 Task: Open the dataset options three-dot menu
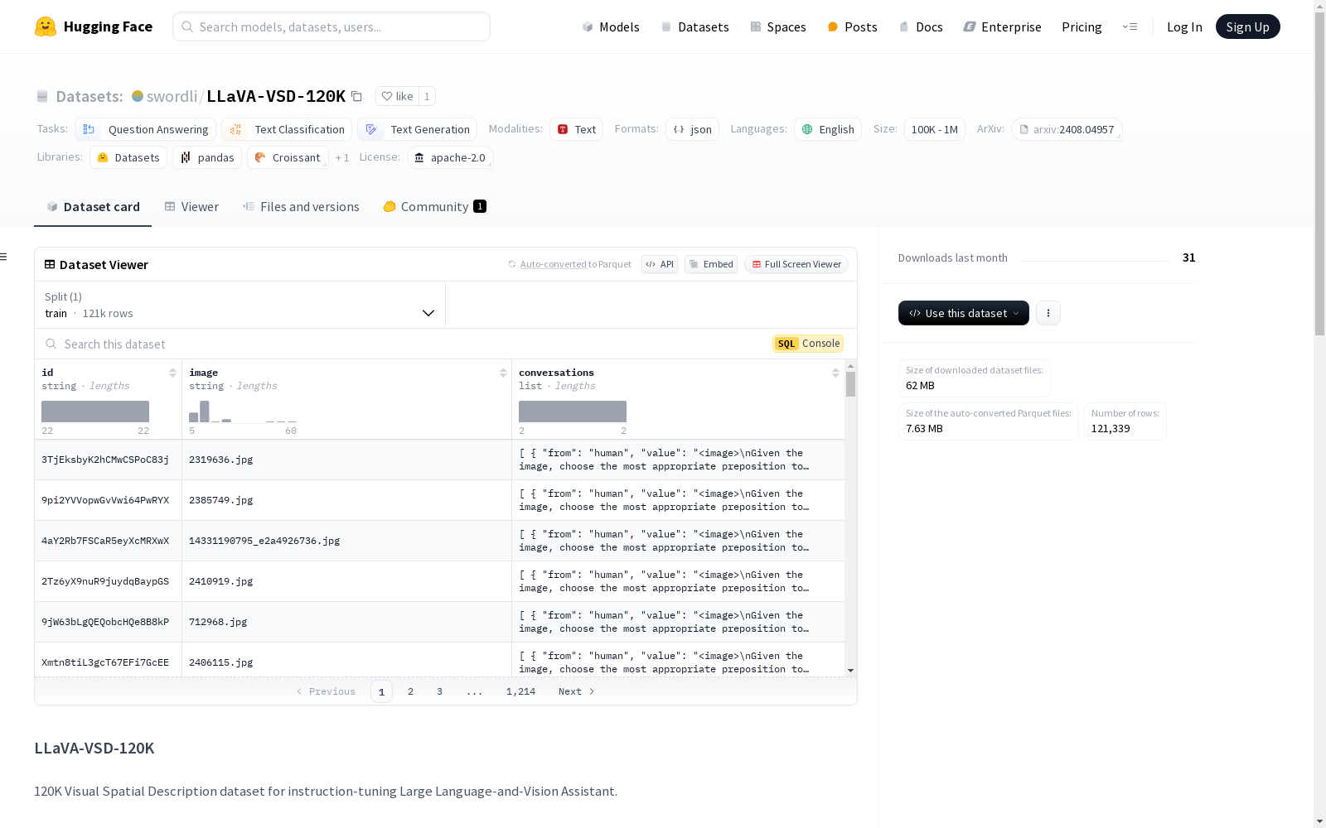point(1048,313)
